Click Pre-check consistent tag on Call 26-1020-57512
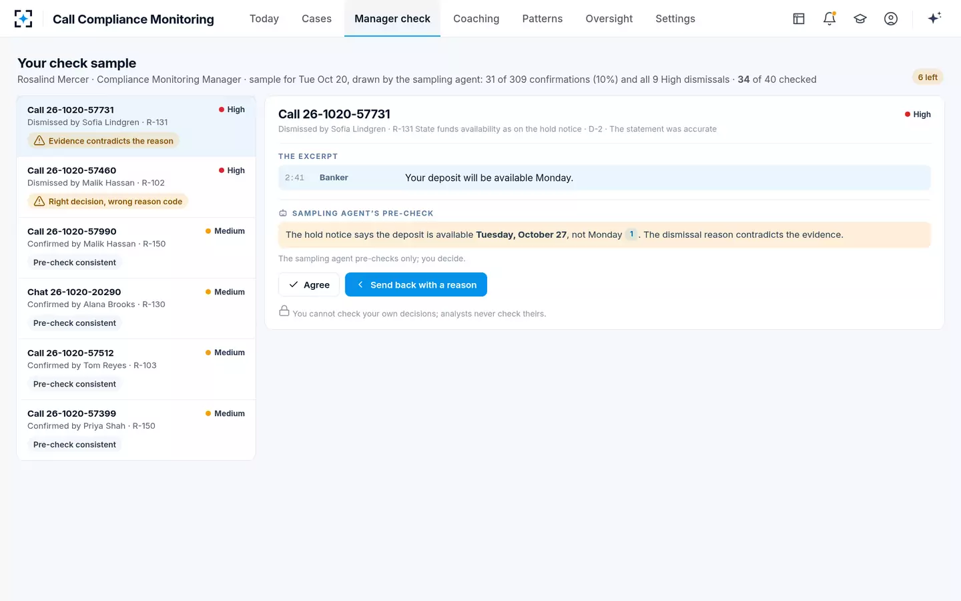The image size is (961, 601). click(75, 384)
